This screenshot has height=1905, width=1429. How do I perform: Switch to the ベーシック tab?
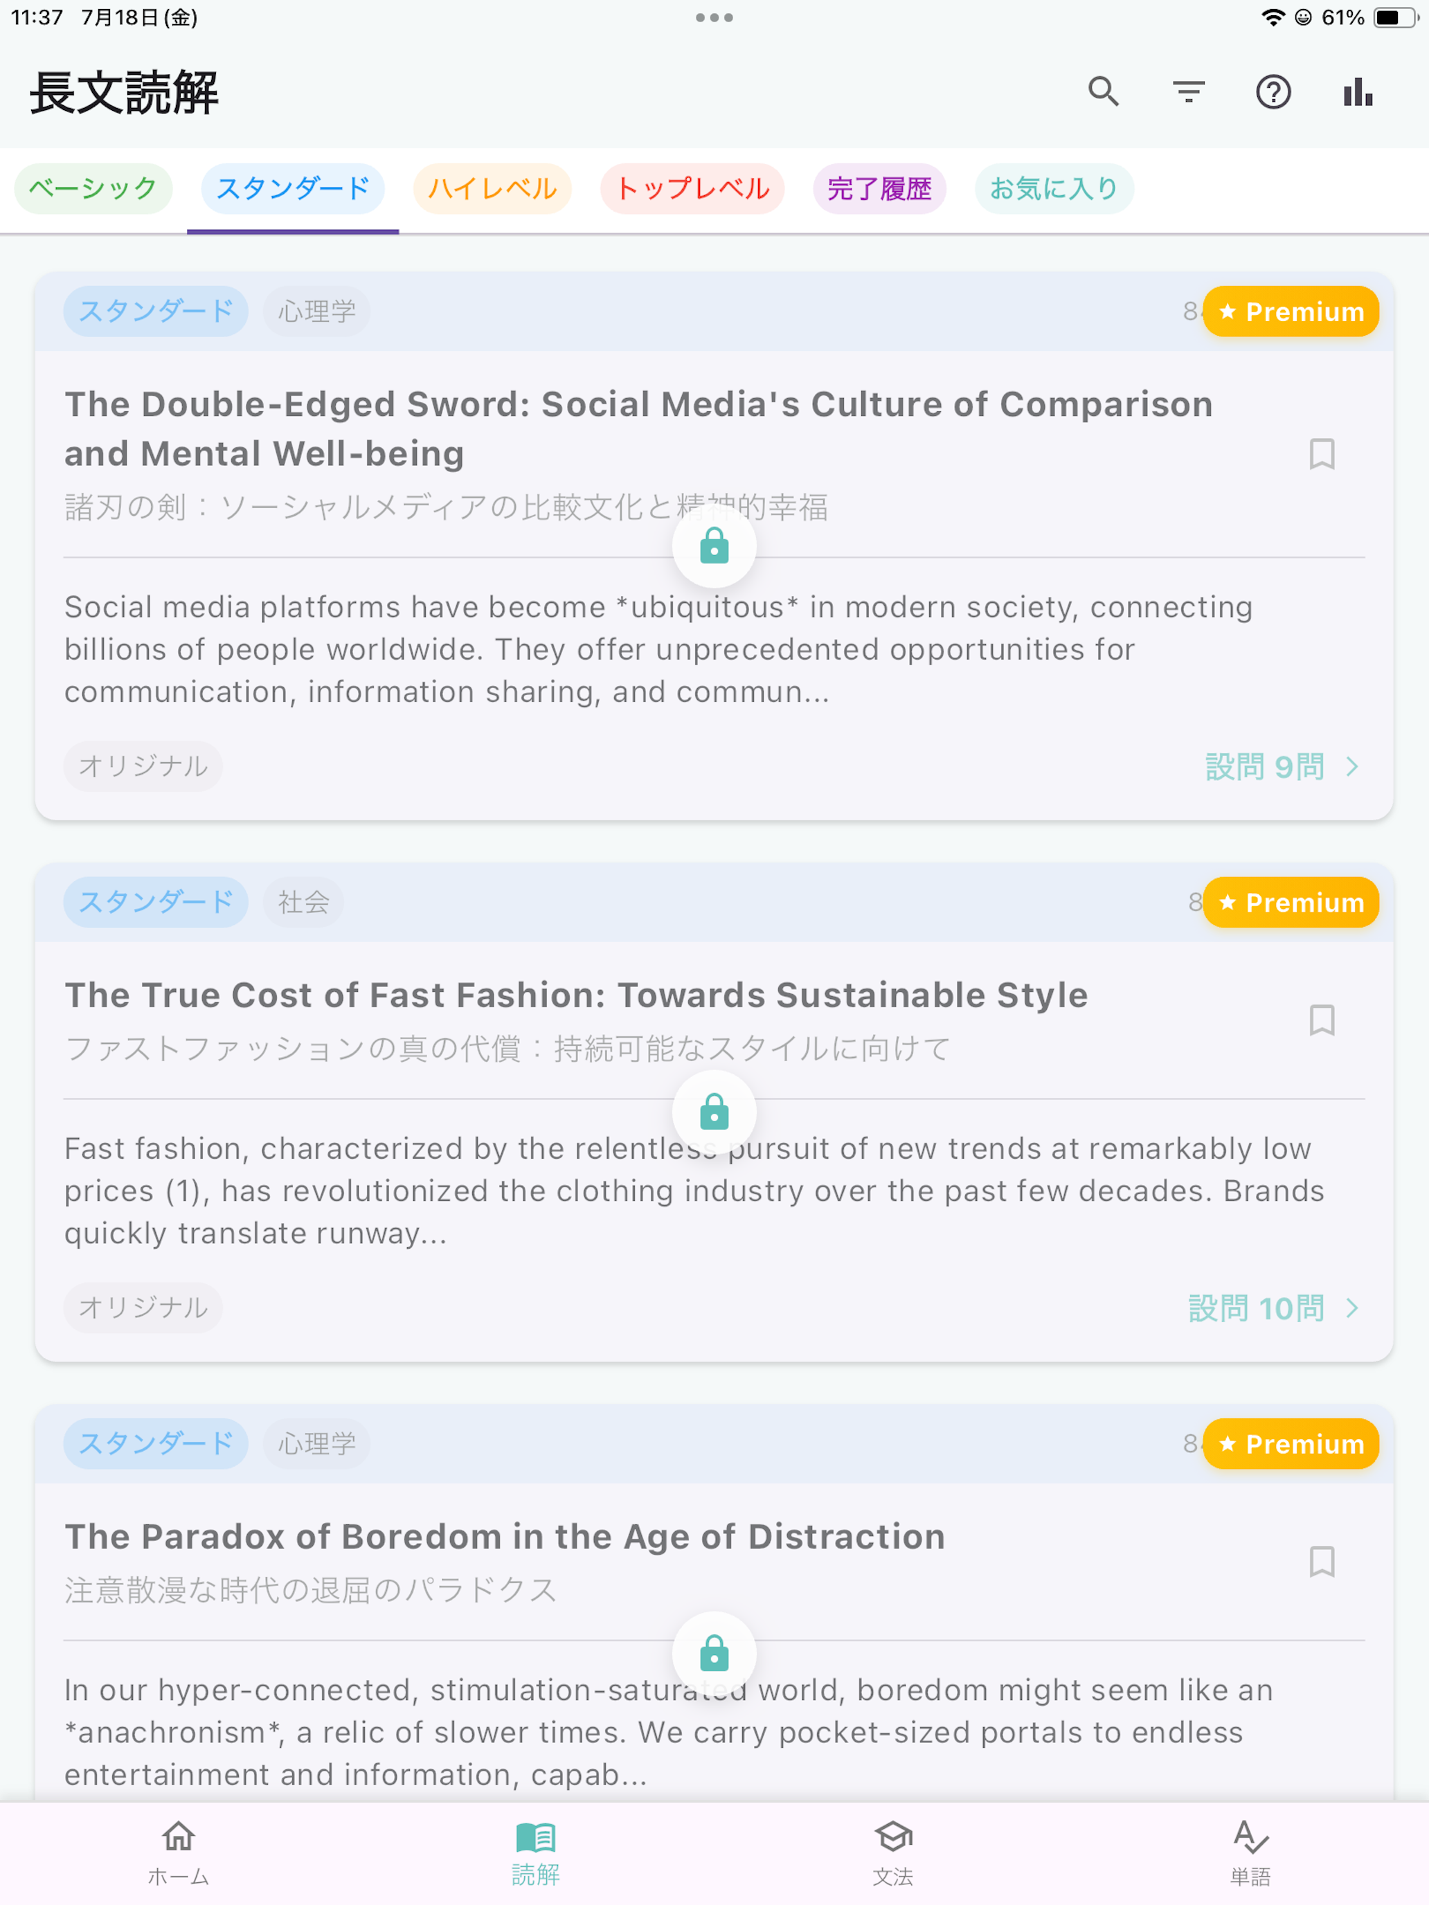93,188
